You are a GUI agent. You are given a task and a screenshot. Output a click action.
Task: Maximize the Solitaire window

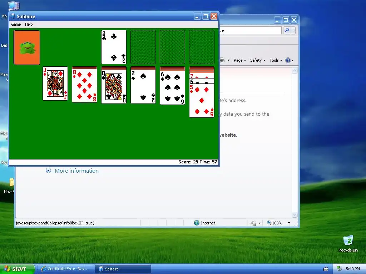[206, 16]
